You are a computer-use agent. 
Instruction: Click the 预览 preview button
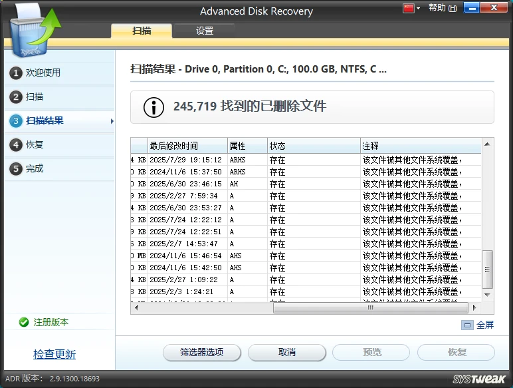pos(371,353)
